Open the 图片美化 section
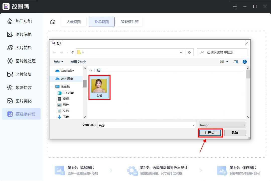Viewport: 271px width, 181px height. click(x=21, y=101)
